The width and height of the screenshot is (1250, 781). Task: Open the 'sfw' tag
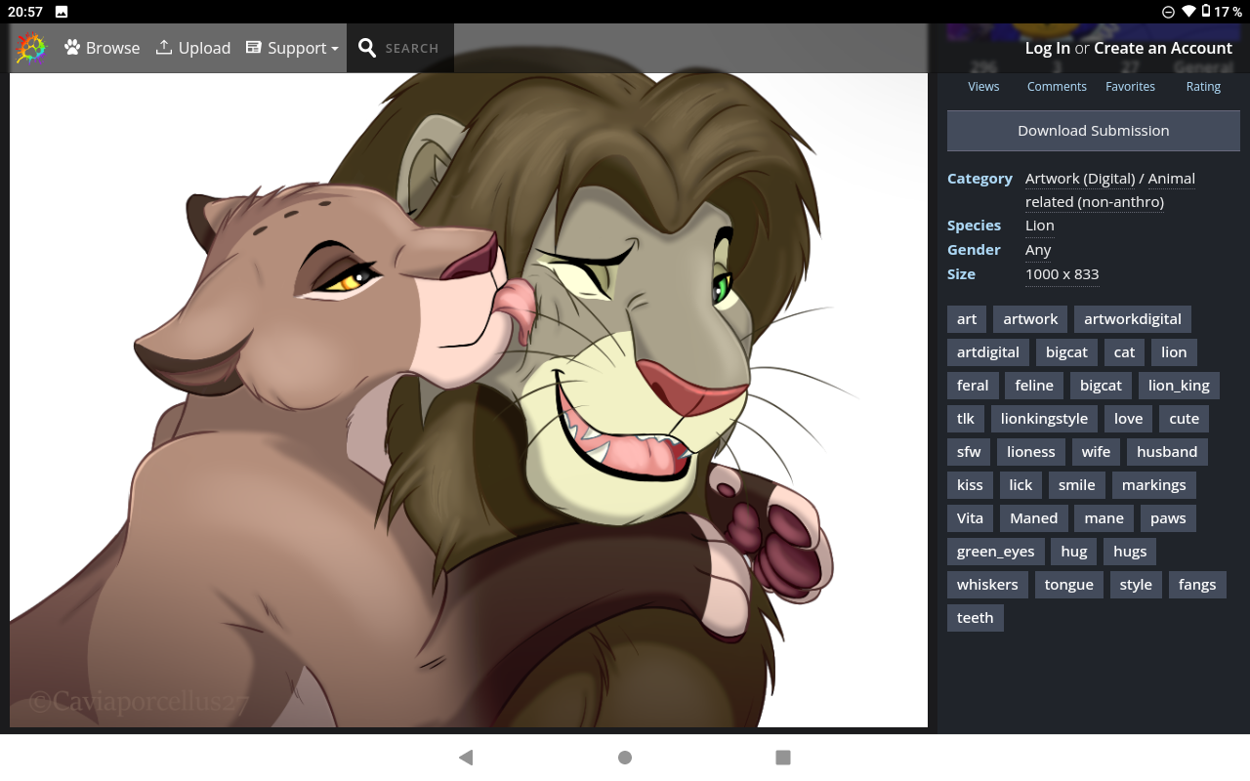tap(969, 452)
